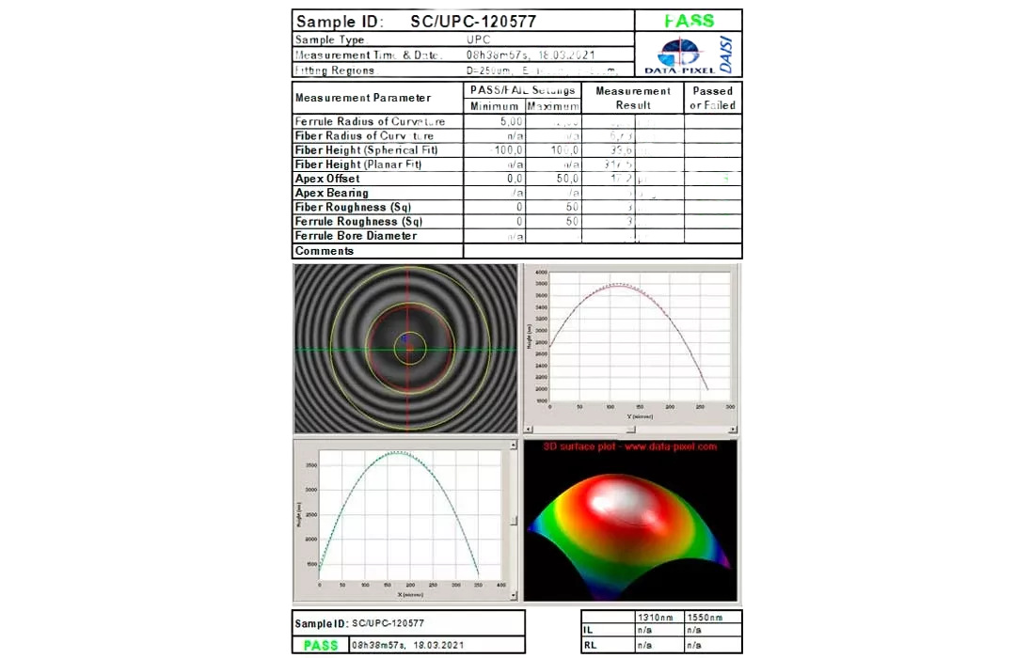Click the Data-Pixel DAISI logo
The height and width of the screenshot is (658, 1031).
689,55
